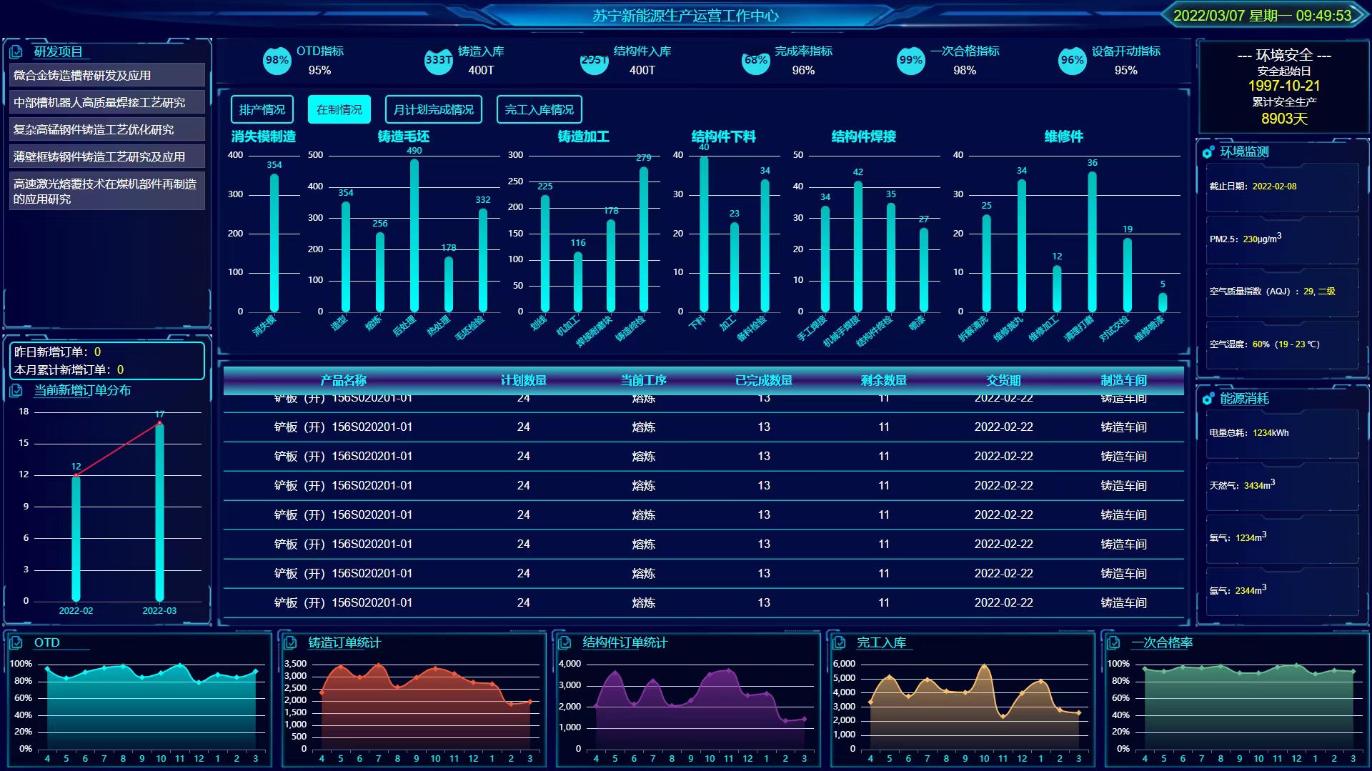Click the 苏宁新能源生产运营工作中心 title
Image resolution: width=1372 pixels, height=771 pixels.
tap(685, 16)
